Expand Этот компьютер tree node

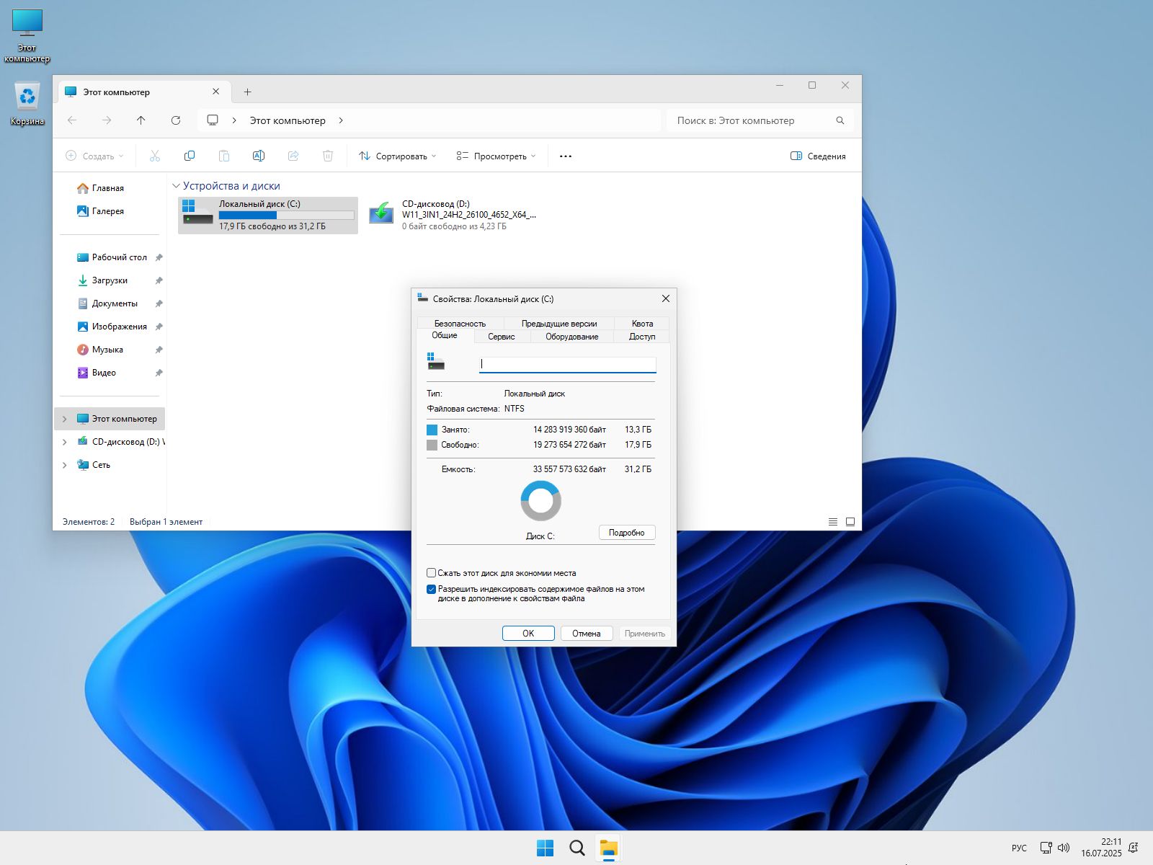64,419
